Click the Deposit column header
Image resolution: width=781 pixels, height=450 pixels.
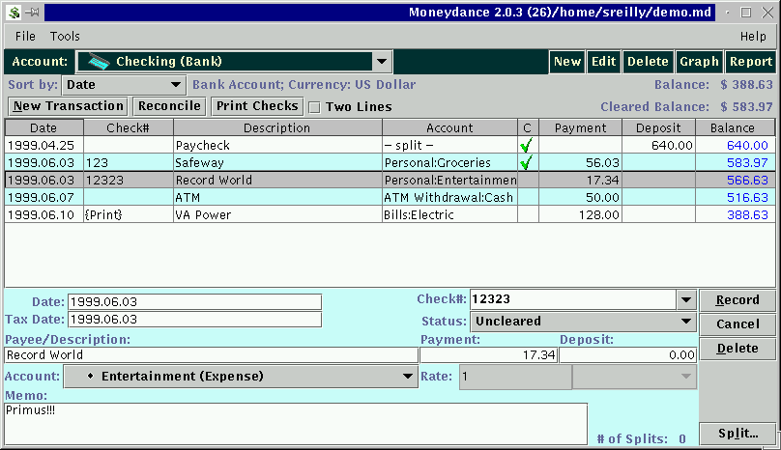[x=658, y=127]
